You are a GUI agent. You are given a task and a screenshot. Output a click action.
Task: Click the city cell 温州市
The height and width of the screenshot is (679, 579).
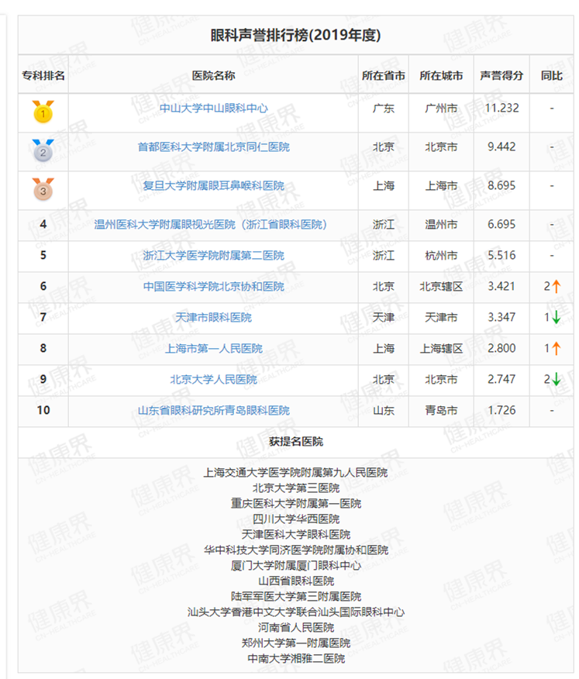pos(441,224)
